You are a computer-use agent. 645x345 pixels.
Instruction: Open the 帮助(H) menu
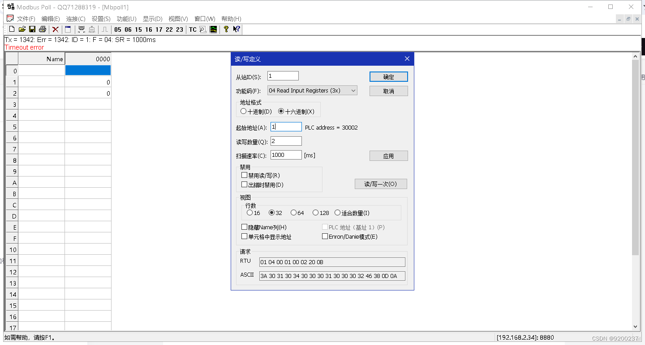tap(231, 19)
